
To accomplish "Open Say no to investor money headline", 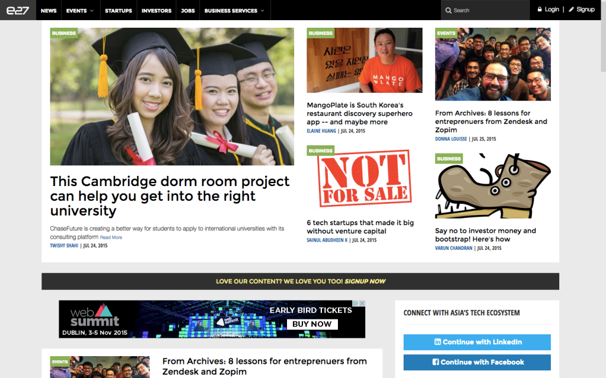I will [x=485, y=235].
